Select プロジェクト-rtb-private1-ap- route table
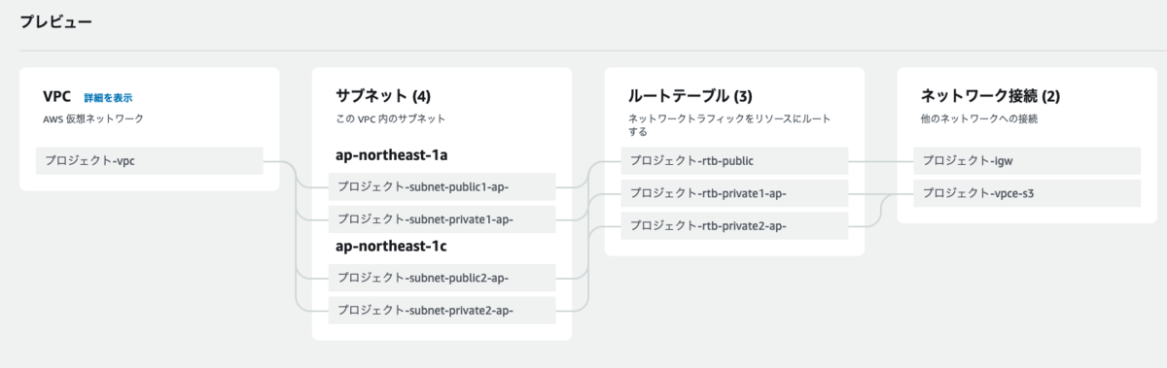 [x=734, y=193]
